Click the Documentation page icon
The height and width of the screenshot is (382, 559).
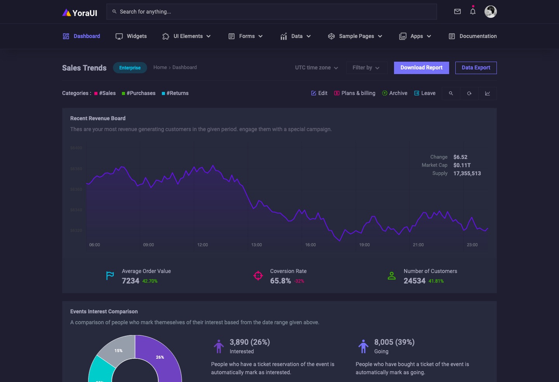click(452, 36)
